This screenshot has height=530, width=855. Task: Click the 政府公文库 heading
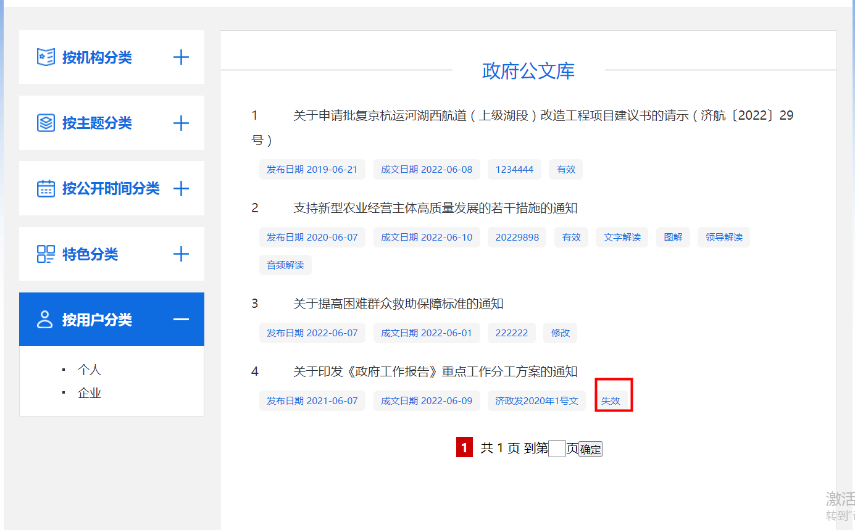[528, 71]
